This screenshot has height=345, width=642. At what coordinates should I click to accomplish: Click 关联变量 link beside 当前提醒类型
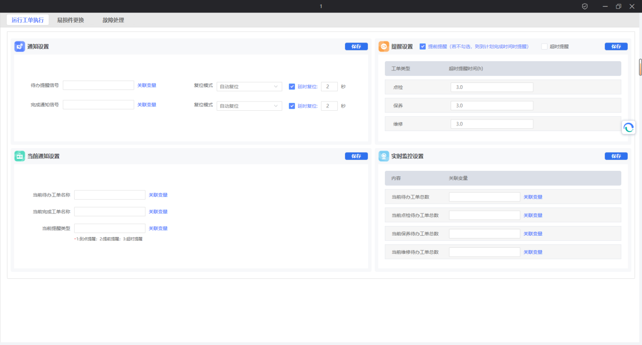pos(158,228)
